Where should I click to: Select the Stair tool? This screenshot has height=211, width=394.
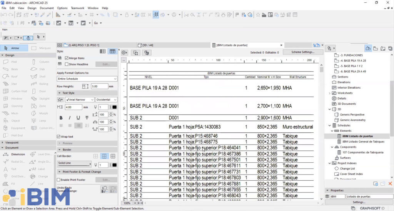[14, 84]
